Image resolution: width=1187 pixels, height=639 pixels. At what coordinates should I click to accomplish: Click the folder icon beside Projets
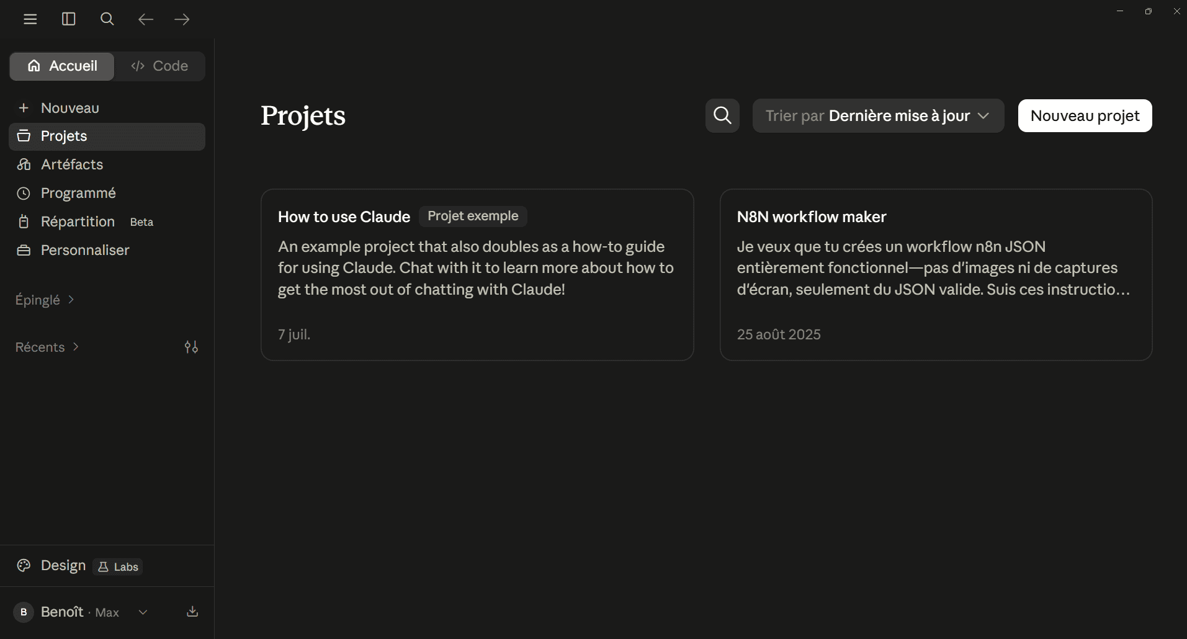tap(24, 136)
